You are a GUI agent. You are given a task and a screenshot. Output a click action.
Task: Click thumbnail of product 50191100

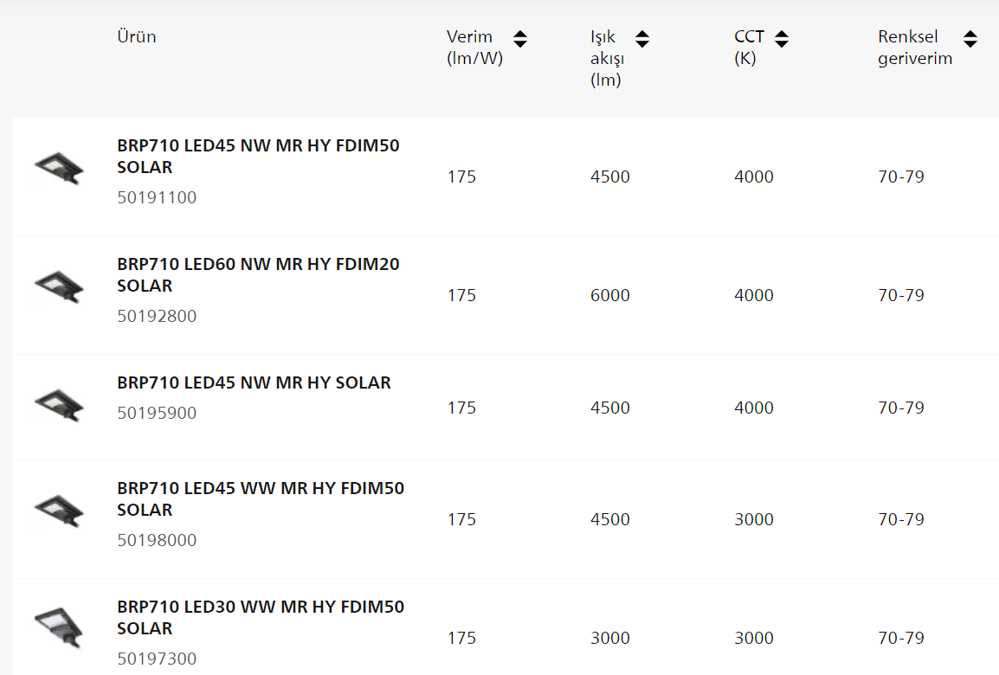[59, 168]
